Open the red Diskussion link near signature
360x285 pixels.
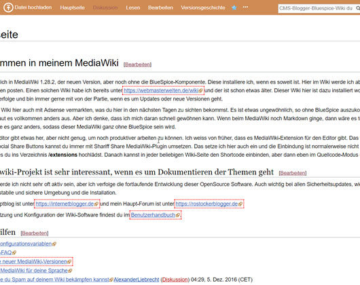(175, 280)
